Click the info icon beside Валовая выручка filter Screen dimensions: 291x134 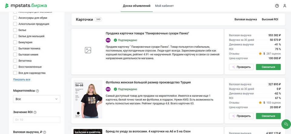coord(45,132)
